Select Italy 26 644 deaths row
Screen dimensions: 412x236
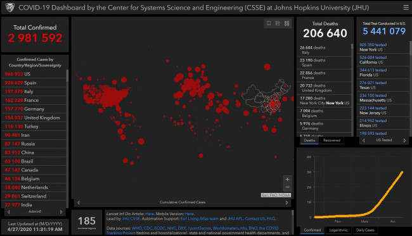tap(325, 50)
